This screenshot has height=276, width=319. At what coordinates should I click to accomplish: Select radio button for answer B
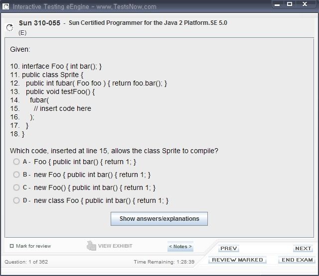pyautogui.click(x=16, y=175)
